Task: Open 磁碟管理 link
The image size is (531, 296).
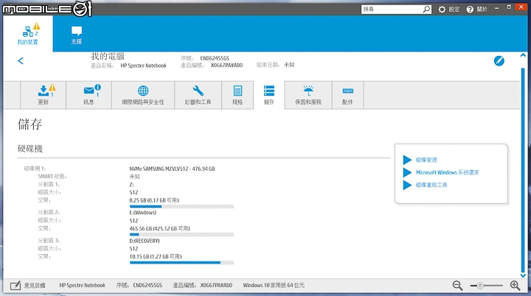Action: [x=426, y=160]
